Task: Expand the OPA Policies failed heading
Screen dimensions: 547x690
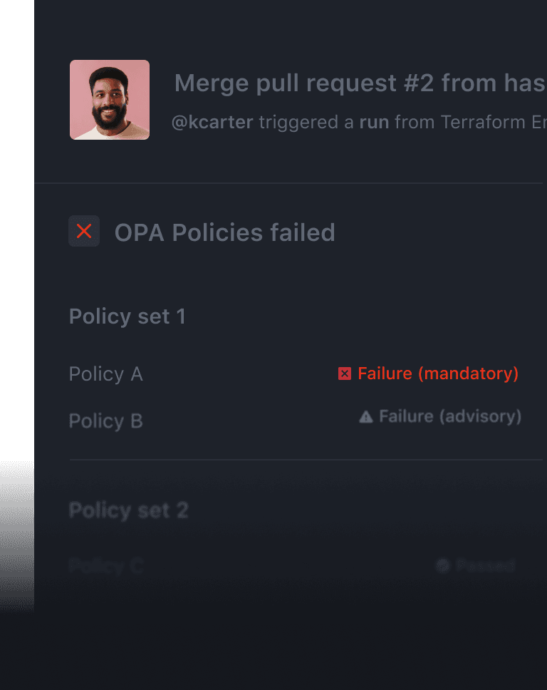Action: click(224, 232)
